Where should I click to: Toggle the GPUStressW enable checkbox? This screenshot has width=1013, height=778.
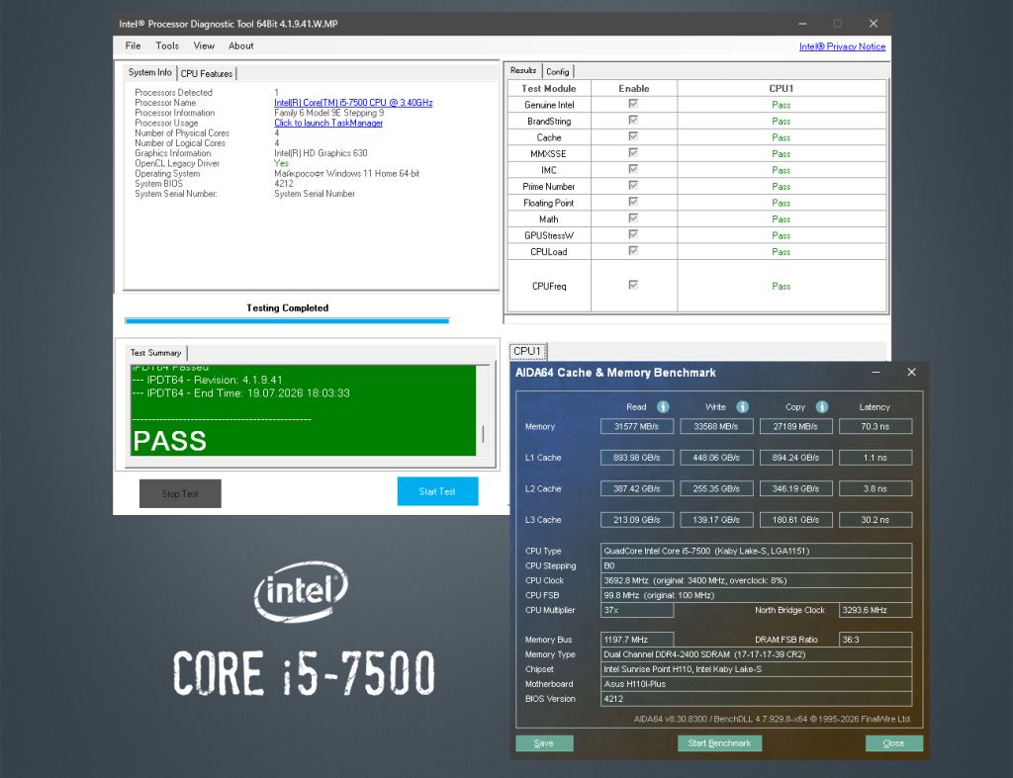point(633,234)
